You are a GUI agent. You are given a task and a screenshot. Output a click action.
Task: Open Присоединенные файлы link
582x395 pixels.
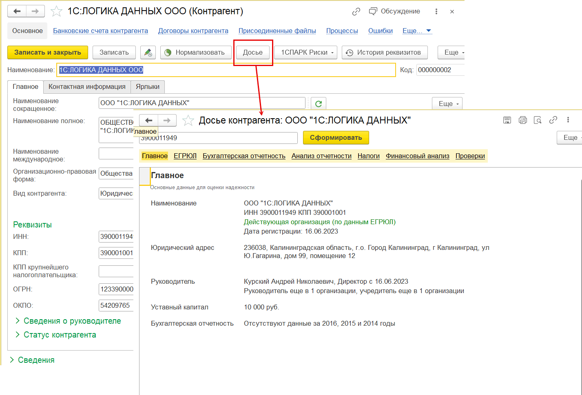(x=277, y=31)
